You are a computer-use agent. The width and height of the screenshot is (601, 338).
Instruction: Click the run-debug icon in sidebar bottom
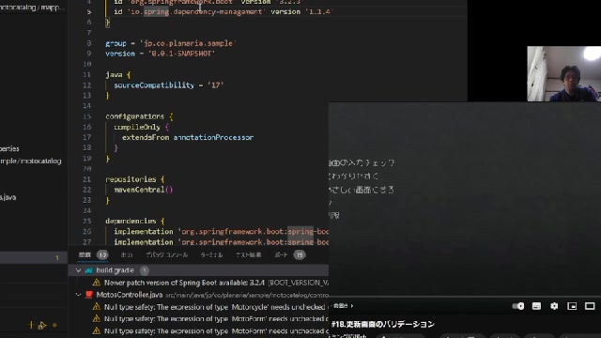click(x=42, y=326)
